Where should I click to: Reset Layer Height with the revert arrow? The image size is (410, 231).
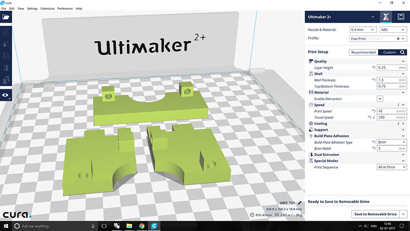(x=374, y=68)
